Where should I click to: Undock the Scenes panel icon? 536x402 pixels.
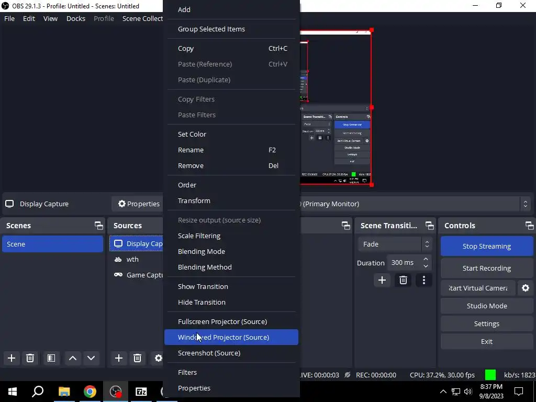tap(98, 226)
